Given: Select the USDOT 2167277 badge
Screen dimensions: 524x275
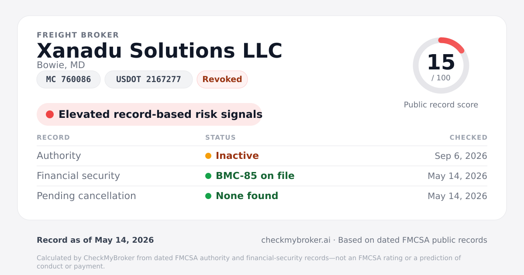Looking at the screenshot, I should click(148, 79).
